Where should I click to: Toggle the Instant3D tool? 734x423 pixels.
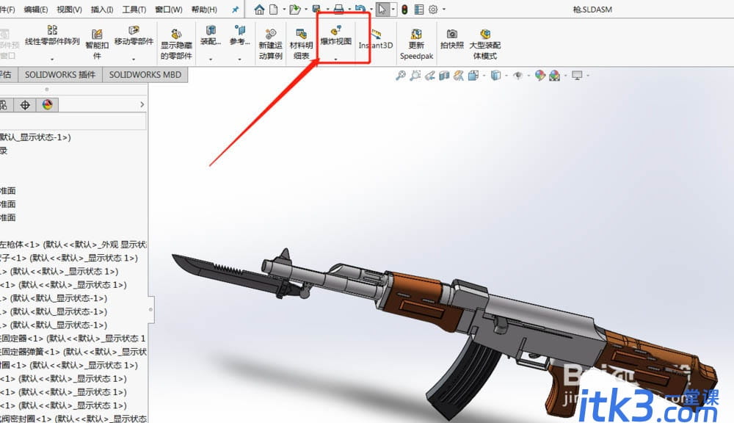tap(375, 40)
